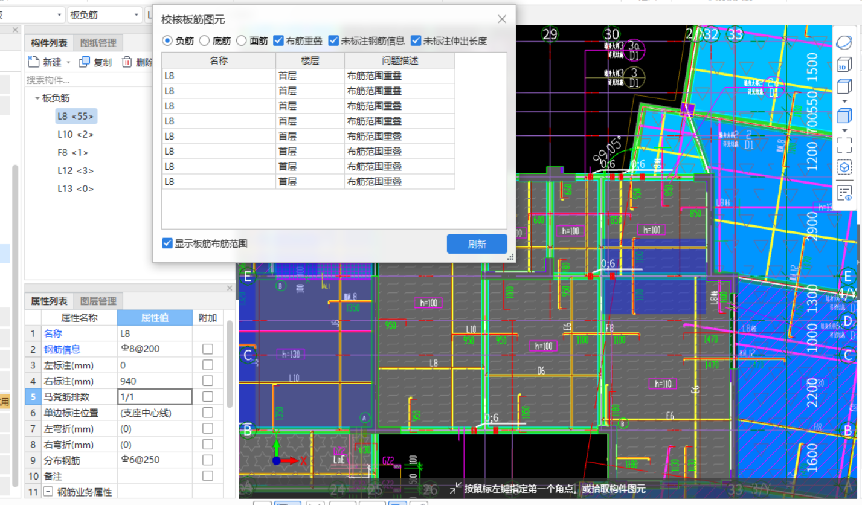
Task: Close the left navigation panel with X
Action: [15, 30]
